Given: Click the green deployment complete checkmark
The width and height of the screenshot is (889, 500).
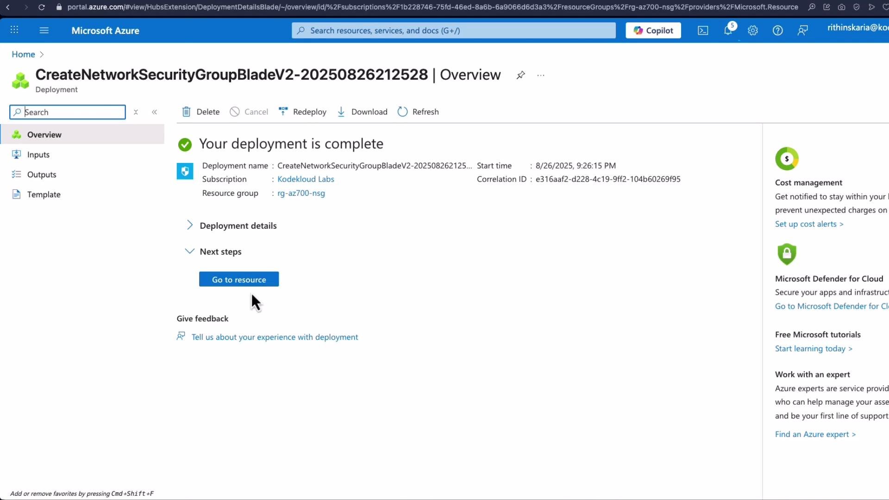Looking at the screenshot, I should click(185, 145).
